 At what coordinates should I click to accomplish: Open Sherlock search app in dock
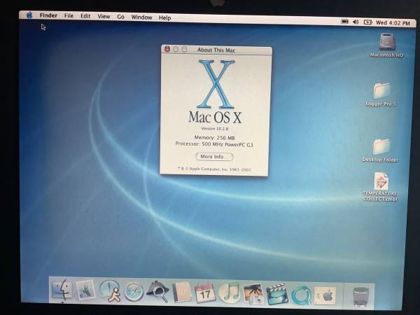coord(157,291)
